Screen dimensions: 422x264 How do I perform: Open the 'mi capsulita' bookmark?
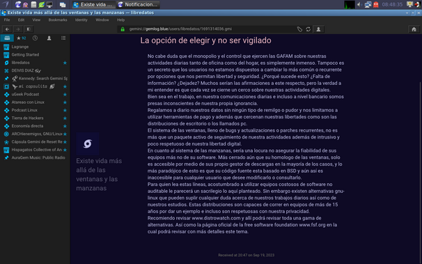coord(35,86)
